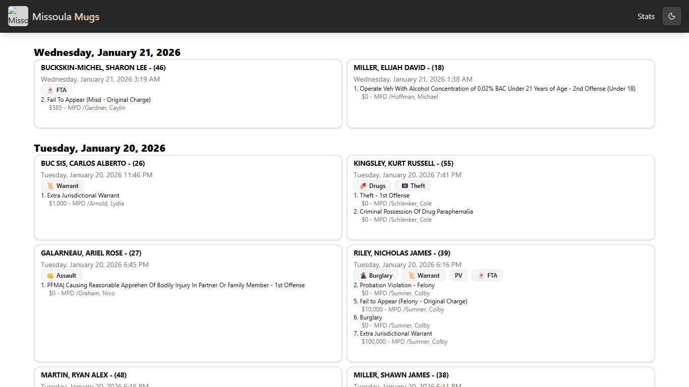This screenshot has height=387, width=689.
Task: Toggle dark mode with the moon button
Action: pos(671,16)
